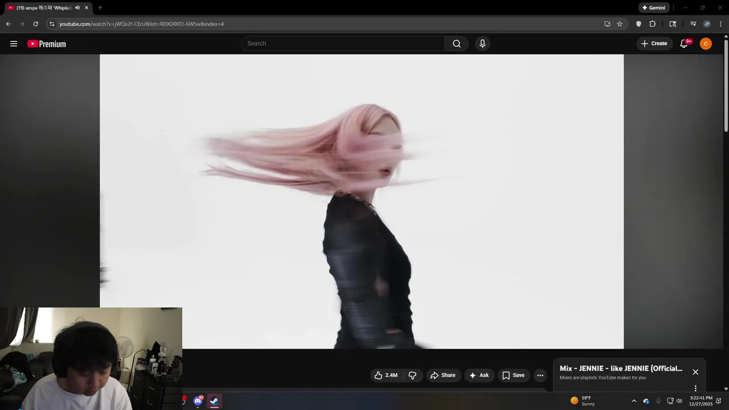The image size is (729, 410).
Task: Like the video showing 2.4M likes
Action: pyautogui.click(x=386, y=375)
